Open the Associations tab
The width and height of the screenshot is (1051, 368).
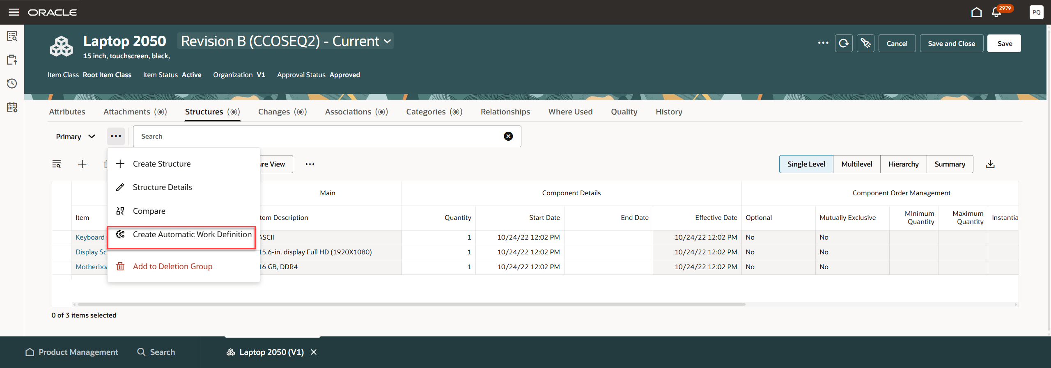(356, 112)
